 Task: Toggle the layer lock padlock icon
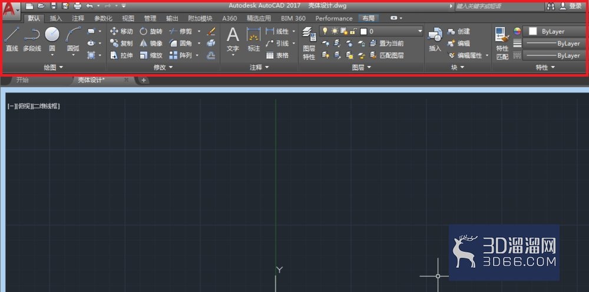tap(353, 31)
